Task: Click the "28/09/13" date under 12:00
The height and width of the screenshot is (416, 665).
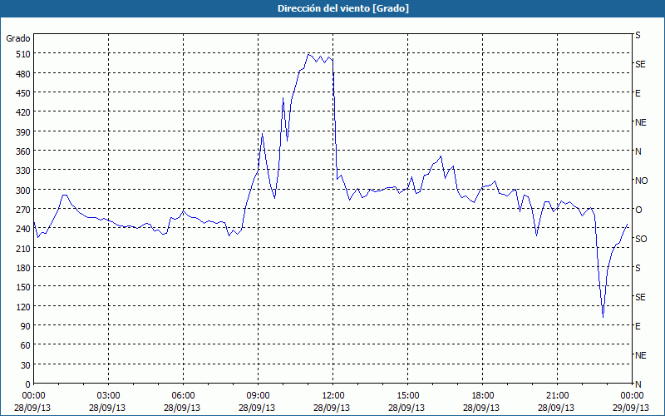Action: 332,408
